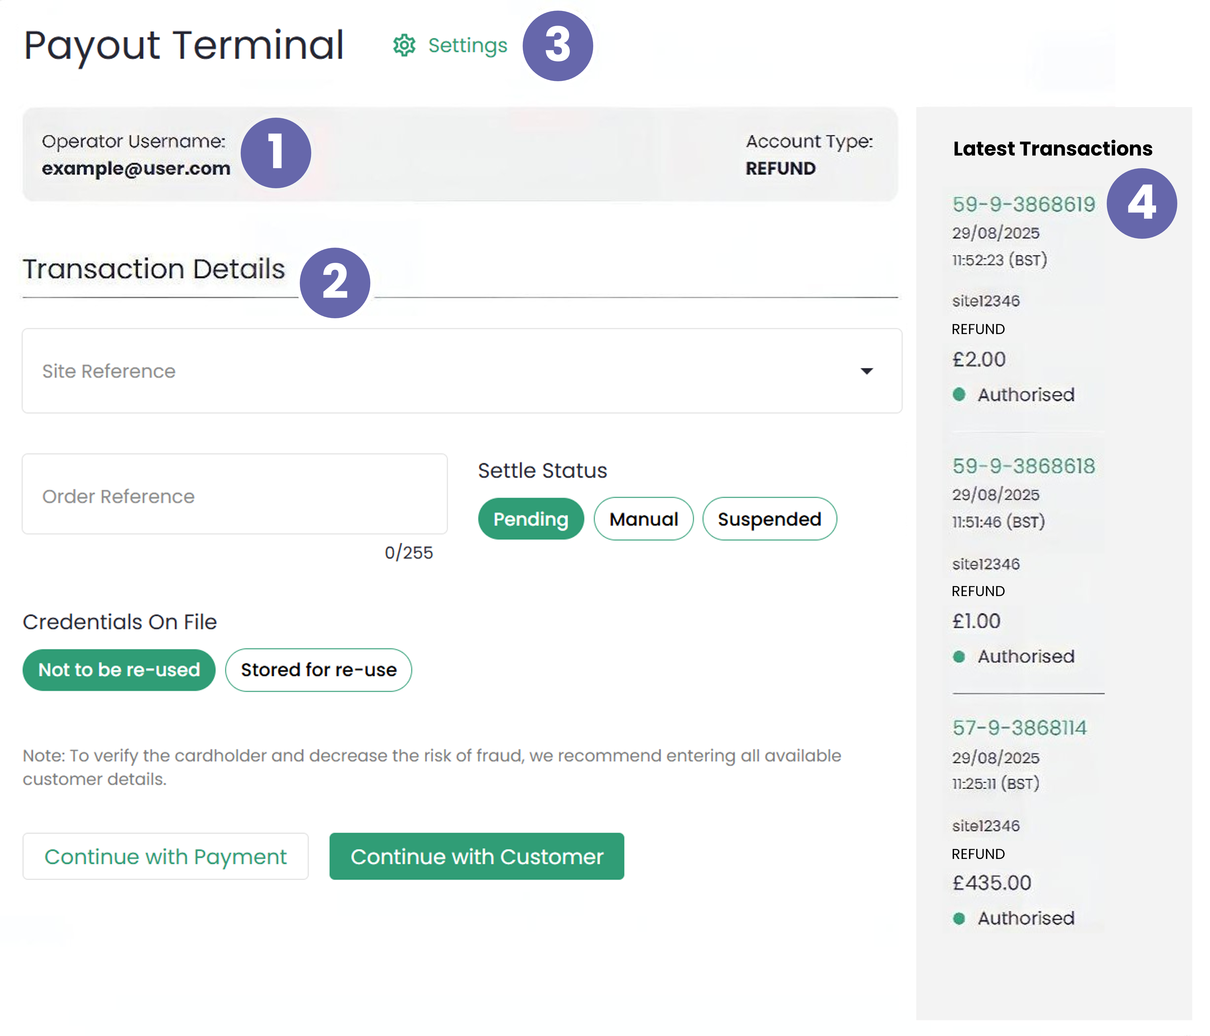The height and width of the screenshot is (1036, 1210).
Task: Click Continue with Payment button
Action: tap(165, 856)
